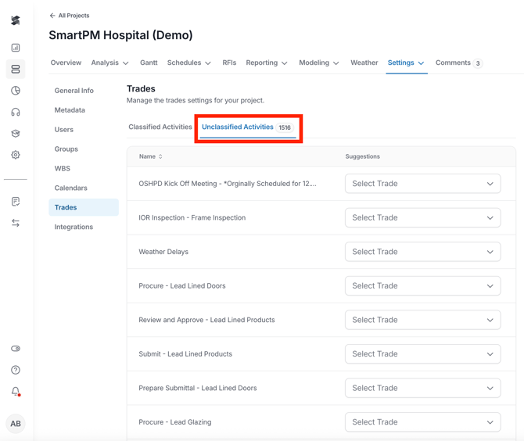Open the RFIs tab
Viewport: 524px width, 441px height.
229,63
